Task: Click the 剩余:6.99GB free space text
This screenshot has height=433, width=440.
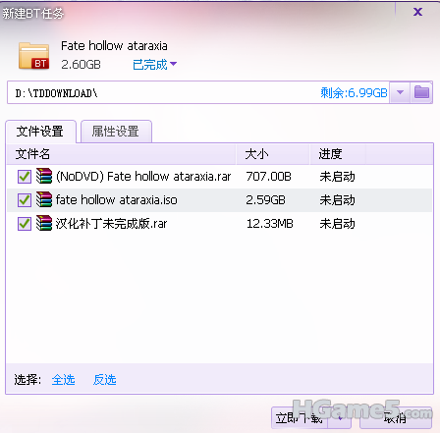Action: (x=354, y=92)
